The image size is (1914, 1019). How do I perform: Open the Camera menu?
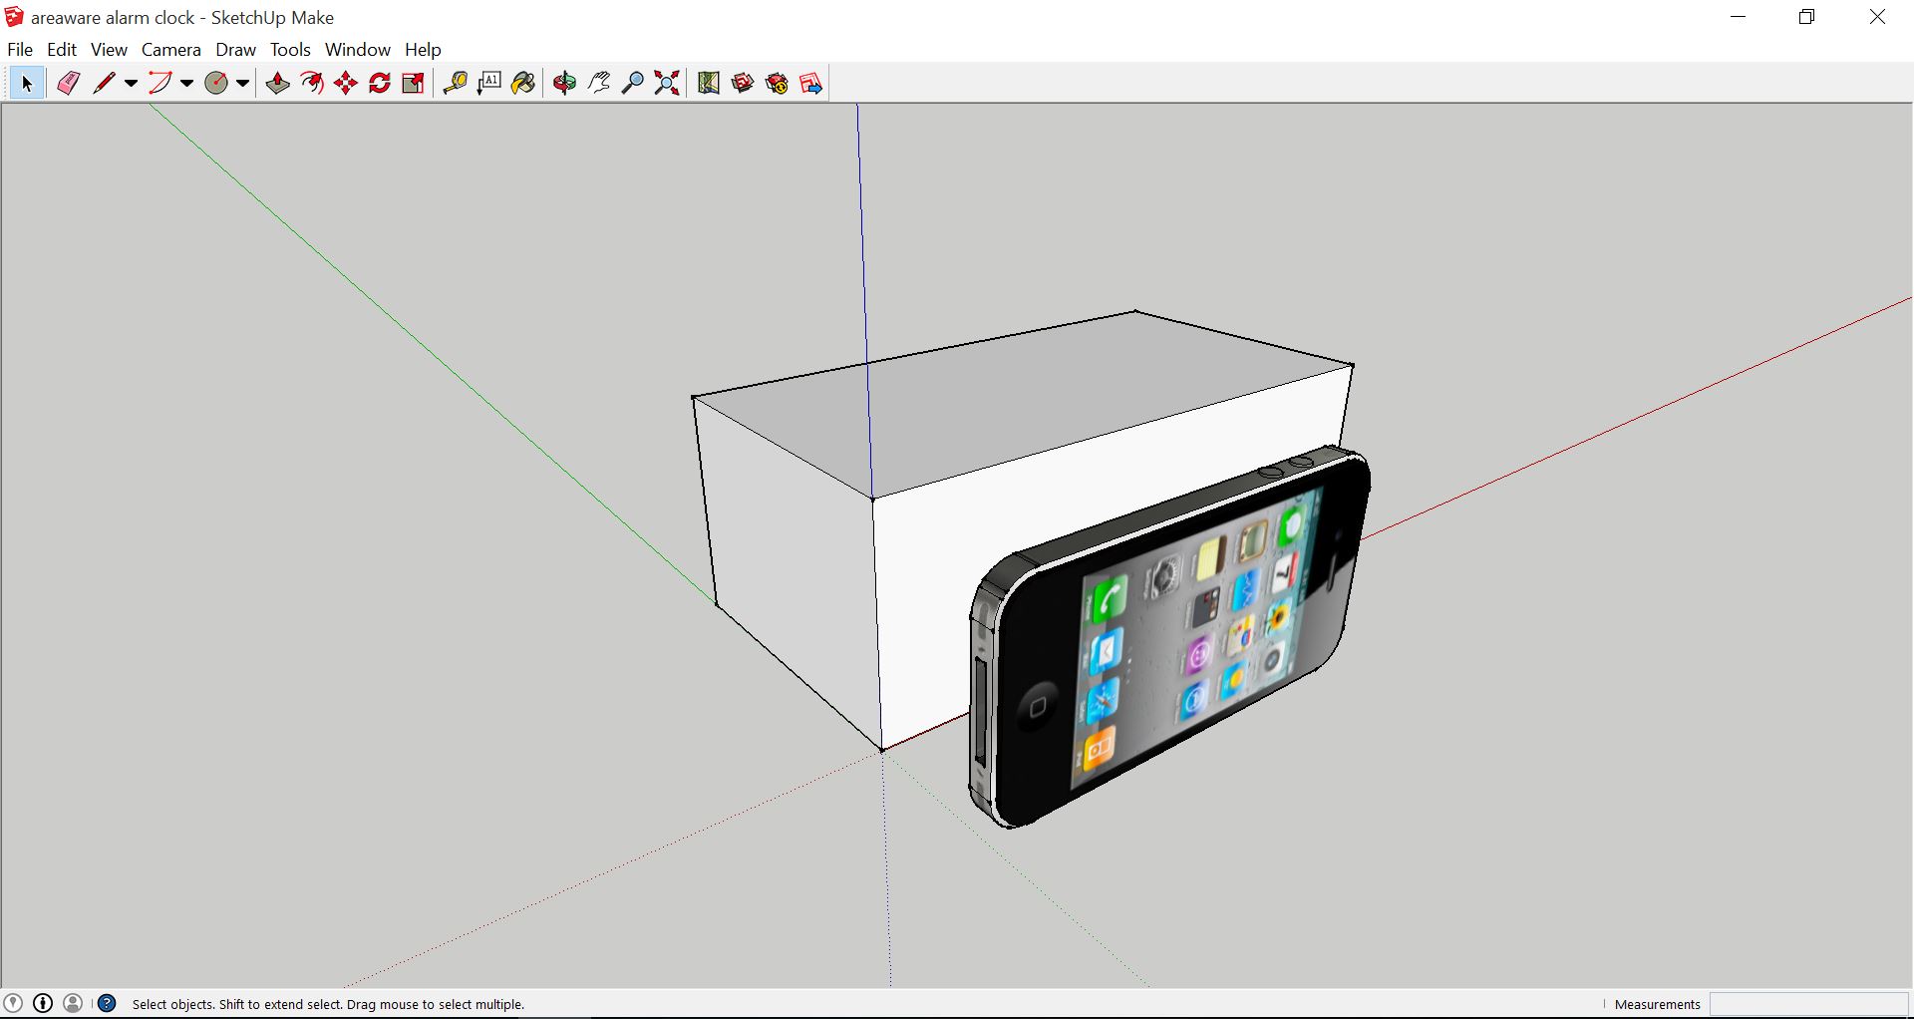(171, 50)
